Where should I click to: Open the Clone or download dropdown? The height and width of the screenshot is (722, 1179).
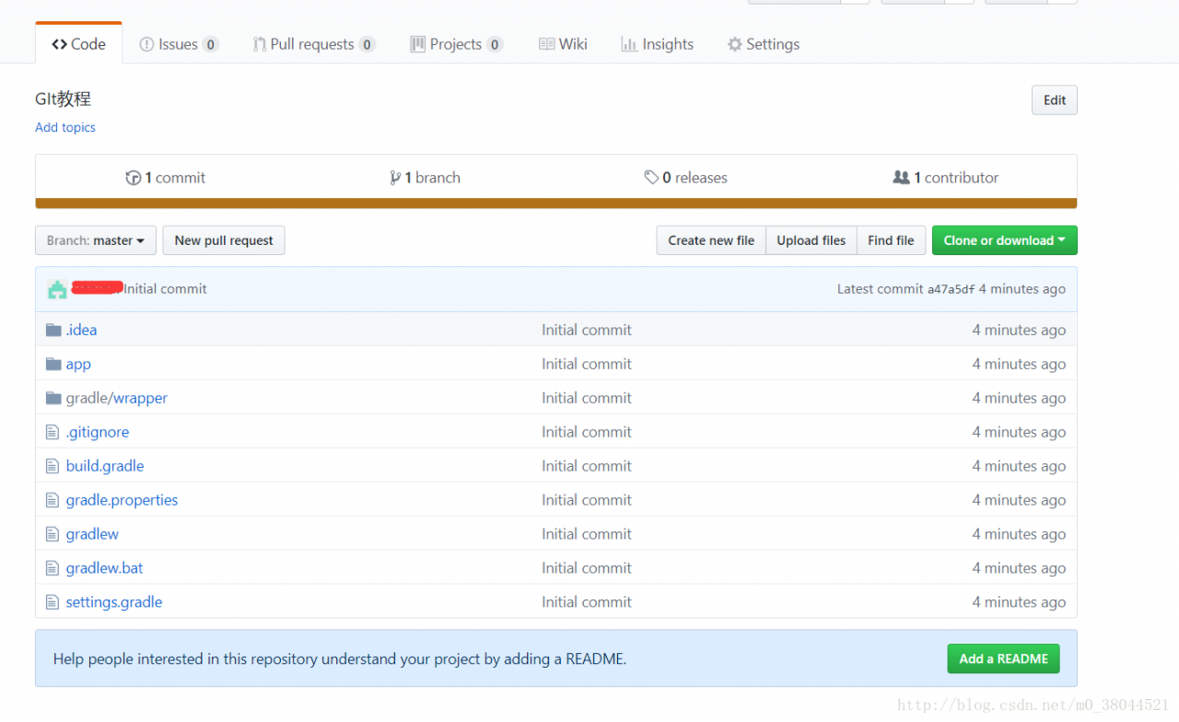(x=1004, y=240)
